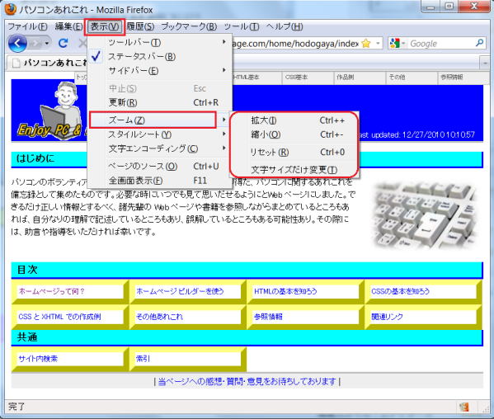Image resolution: width=494 pixels, height=419 pixels.
Task: Open the tab list dropdown at tab bar end
Action: tap(485, 64)
